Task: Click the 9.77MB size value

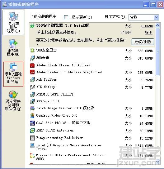Action: tap(147, 87)
